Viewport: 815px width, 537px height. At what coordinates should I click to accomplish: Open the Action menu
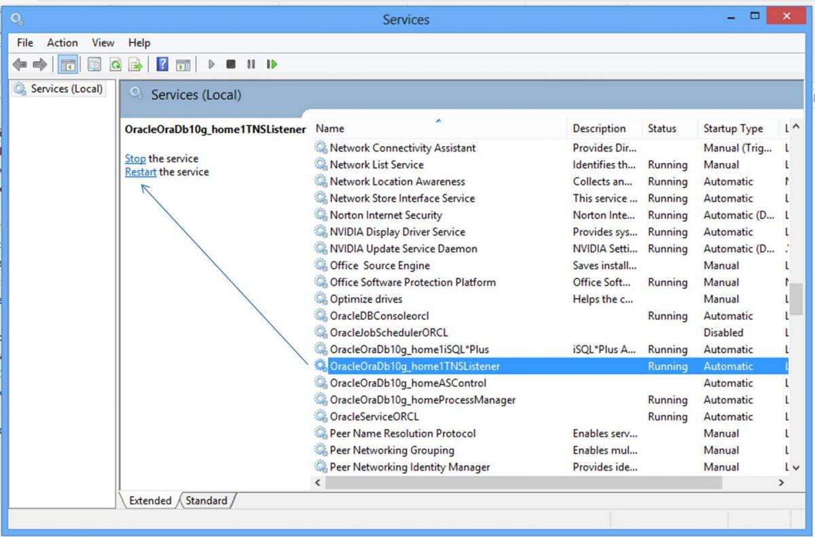tap(62, 43)
